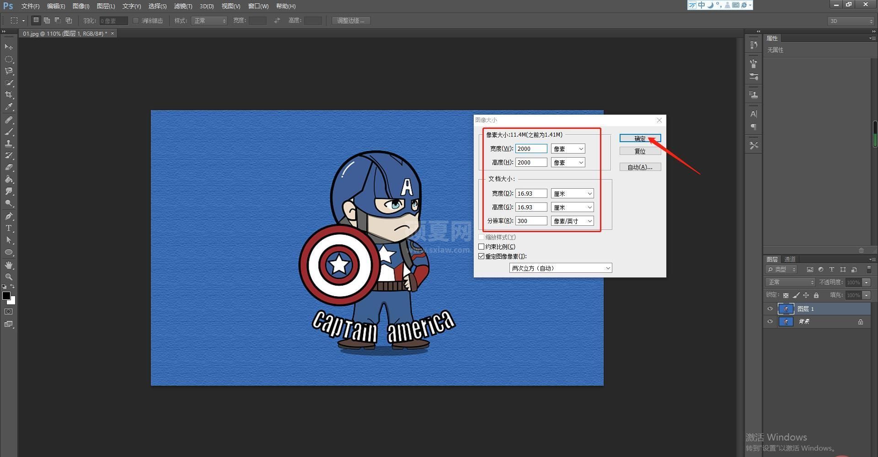Screen dimensions: 878x457
Task: Click the foreground black color swatch
Action: [6, 296]
